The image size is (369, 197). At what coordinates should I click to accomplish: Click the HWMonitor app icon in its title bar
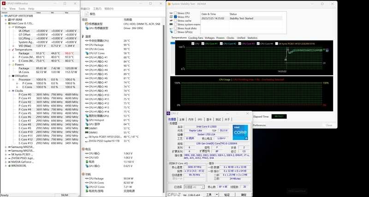point(3,4)
